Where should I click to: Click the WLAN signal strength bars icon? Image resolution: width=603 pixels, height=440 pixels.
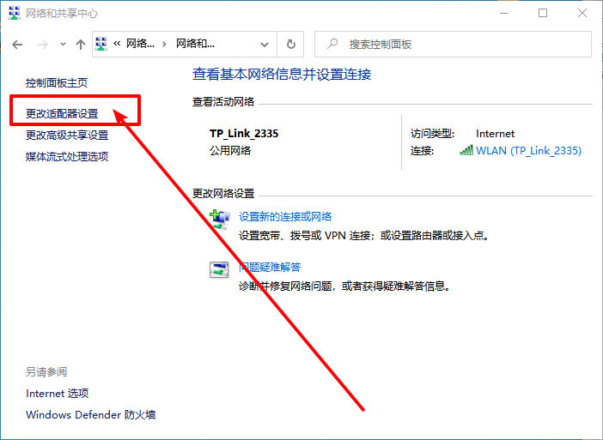coord(466,151)
